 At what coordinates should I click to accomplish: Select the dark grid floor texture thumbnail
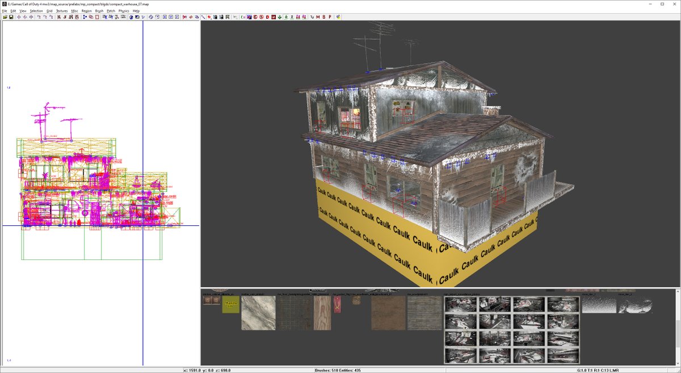[x=294, y=313]
